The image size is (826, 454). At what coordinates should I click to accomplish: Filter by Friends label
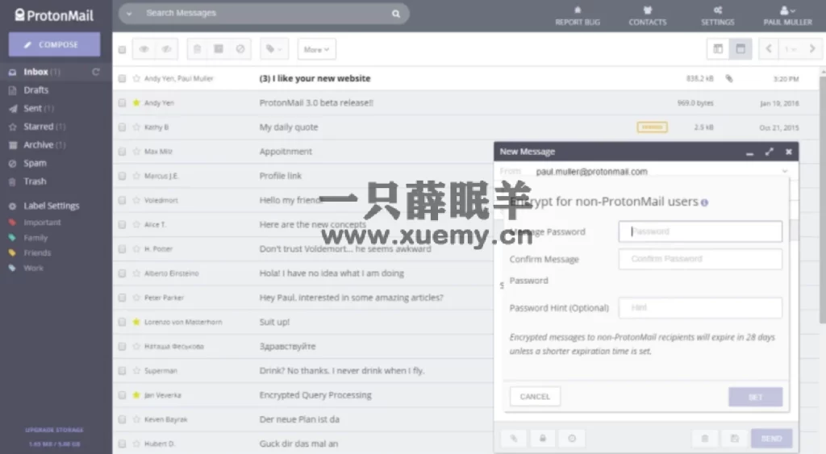[37, 253]
